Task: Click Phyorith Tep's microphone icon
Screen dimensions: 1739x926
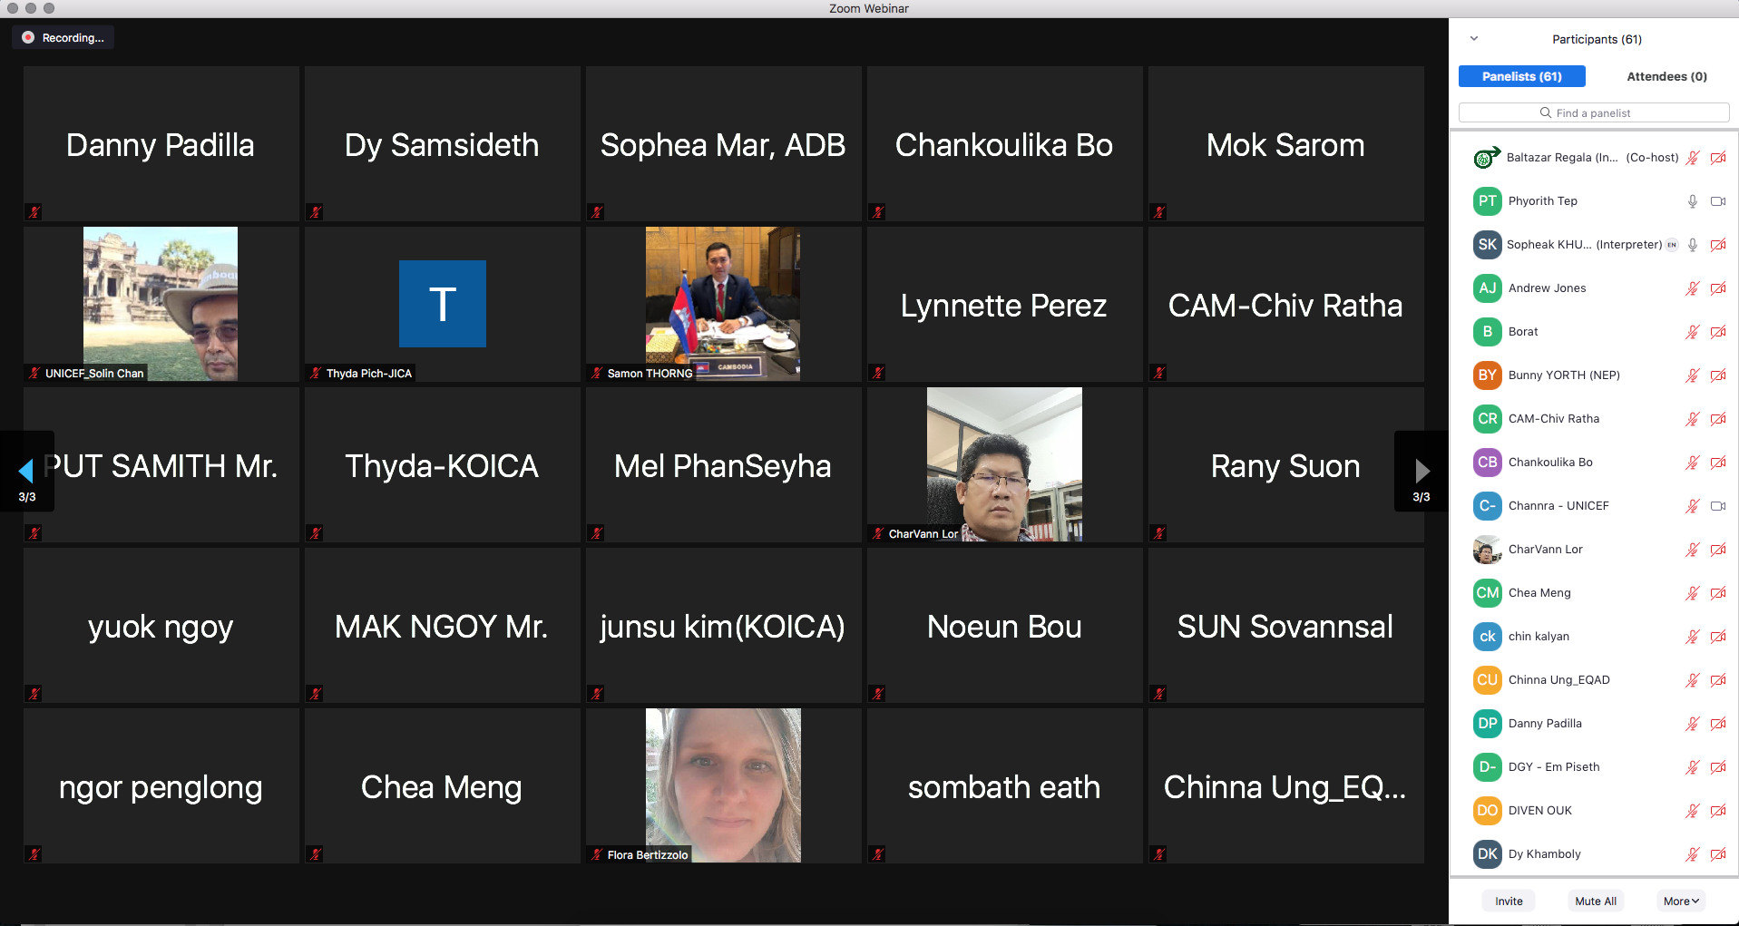Action: pyautogui.click(x=1692, y=201)
